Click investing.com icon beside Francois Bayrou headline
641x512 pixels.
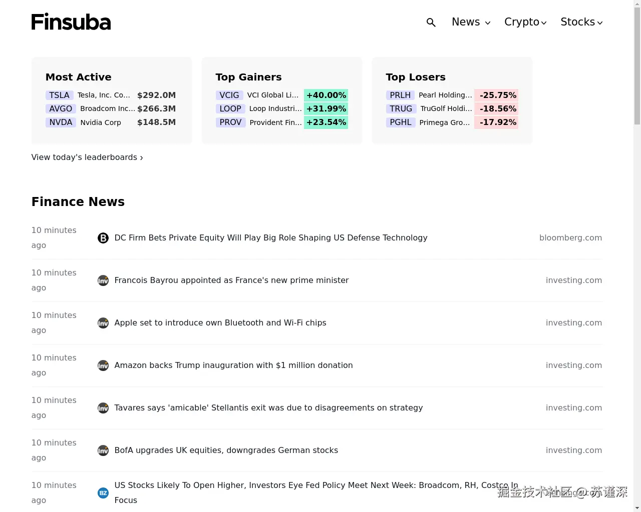point(103,280)
